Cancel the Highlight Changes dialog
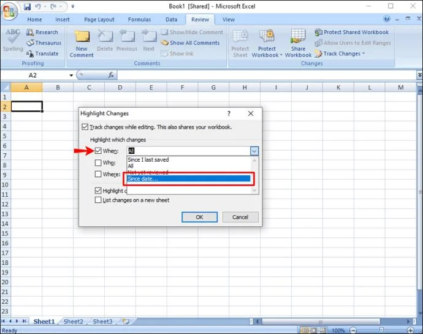423x334 pixels. click(x=240, y=217)
